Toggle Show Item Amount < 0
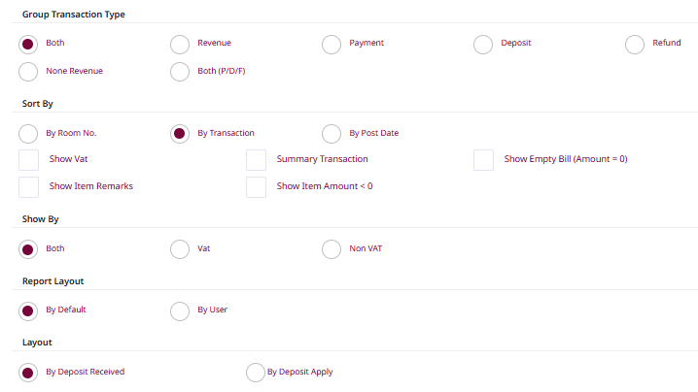 coord(256,187)
